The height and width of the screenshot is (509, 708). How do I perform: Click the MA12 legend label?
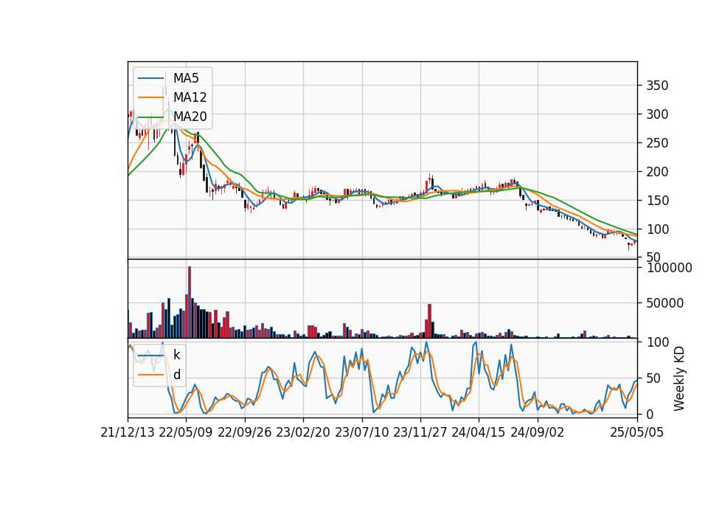[190, 97]
